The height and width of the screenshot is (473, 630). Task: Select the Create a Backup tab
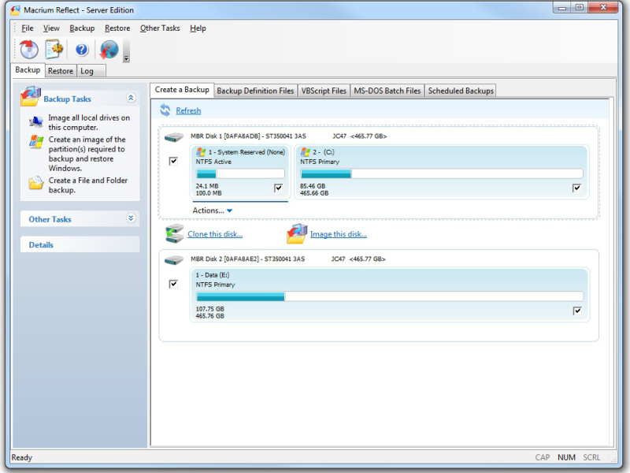[182, 90]
